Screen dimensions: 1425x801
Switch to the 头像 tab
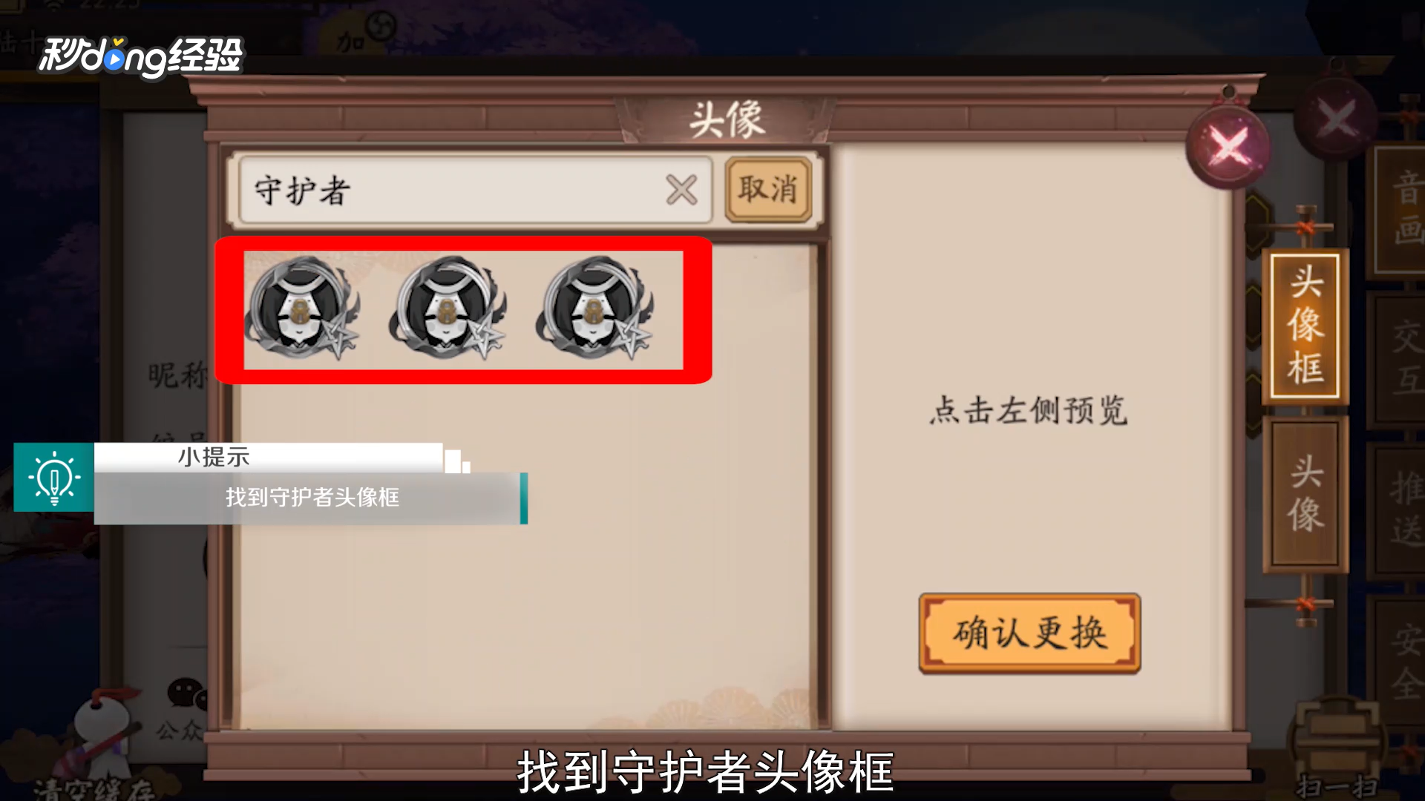pyautogui.click(x=1306, y=494)
